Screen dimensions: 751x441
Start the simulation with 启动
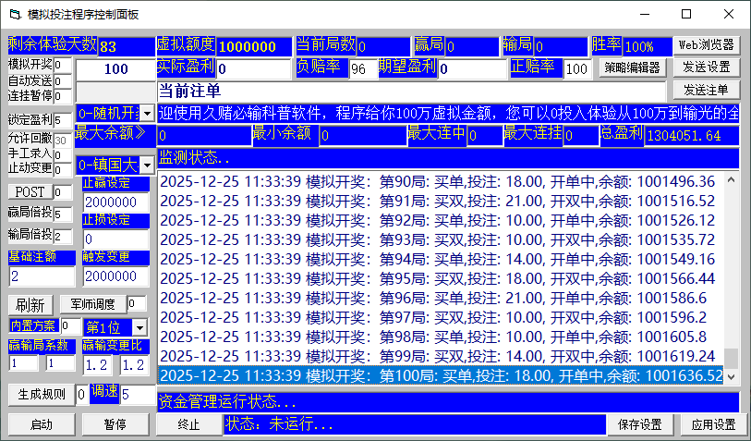pyautogui.click(x=41, y=424)
